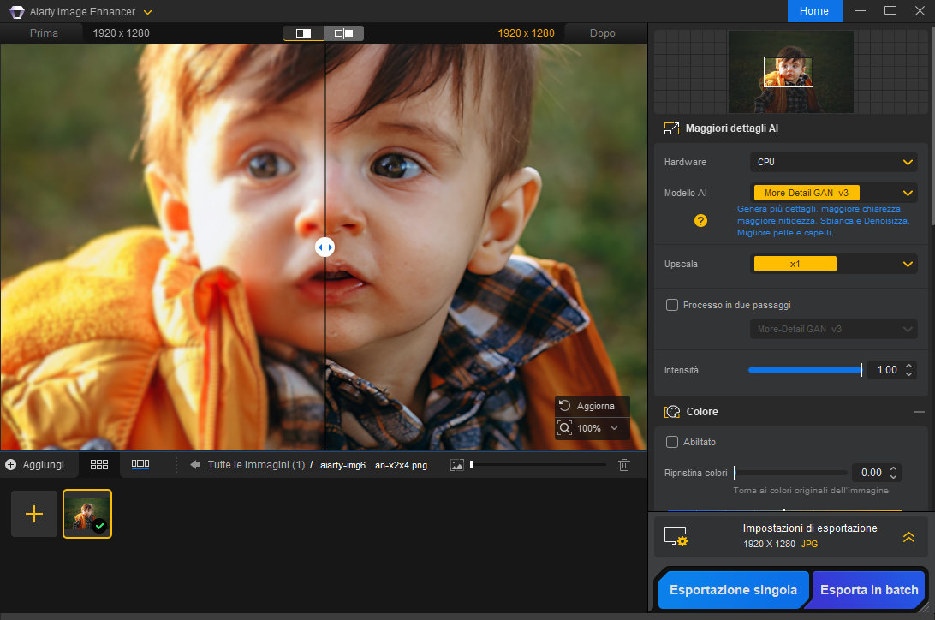
Task: Select the side-by-side compare view icon
Action: click(343, 33)
